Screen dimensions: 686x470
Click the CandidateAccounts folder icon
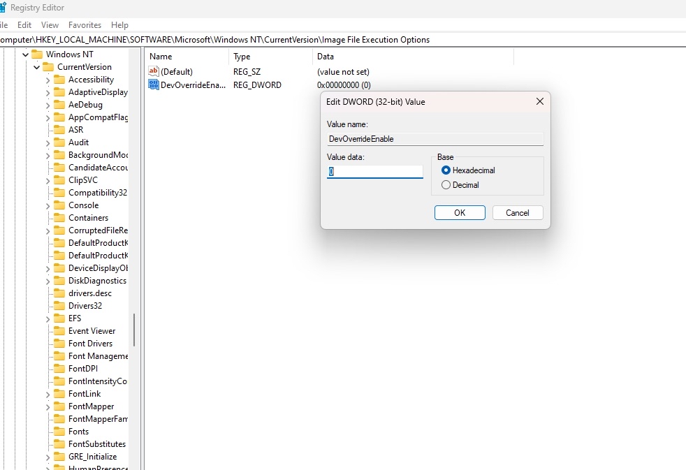point(59,168)
